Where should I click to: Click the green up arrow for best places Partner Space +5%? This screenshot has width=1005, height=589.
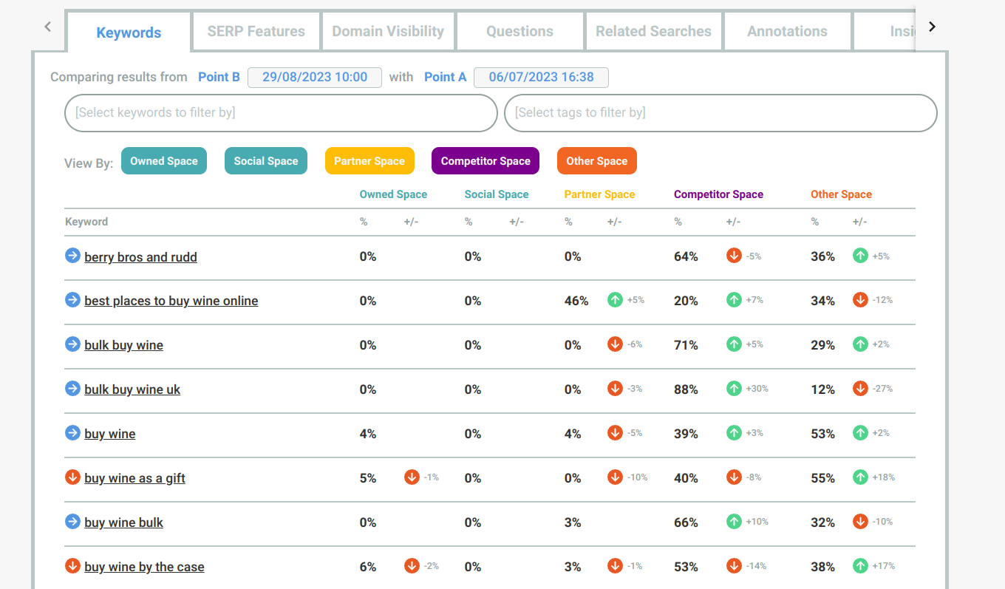pyautogui.click(x=615, y=300)
